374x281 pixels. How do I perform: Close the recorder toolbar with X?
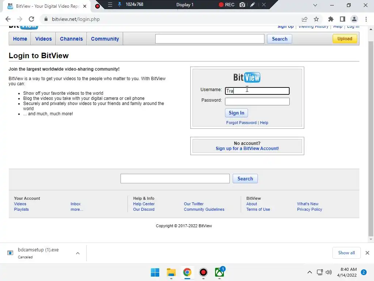[x=264, y=4]
